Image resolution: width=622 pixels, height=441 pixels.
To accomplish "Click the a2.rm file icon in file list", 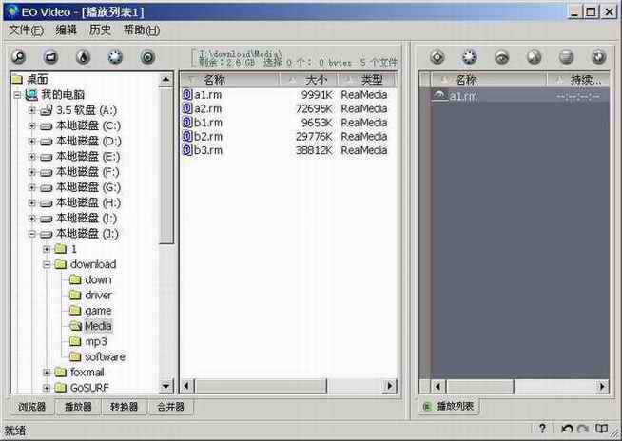I will tap(186, 108).
